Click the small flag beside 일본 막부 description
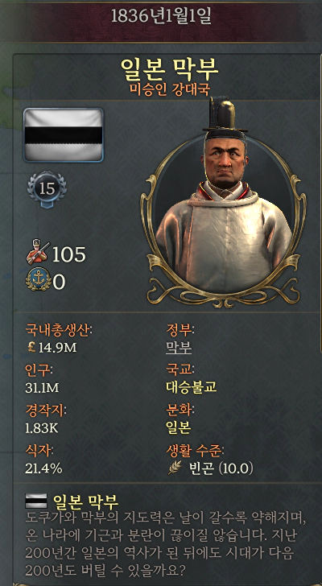This screenshot has height=586, width=322. 36,501
